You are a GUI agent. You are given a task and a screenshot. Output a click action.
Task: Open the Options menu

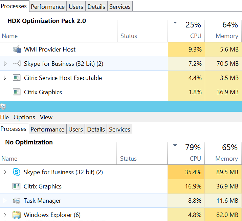coord(24,117)
